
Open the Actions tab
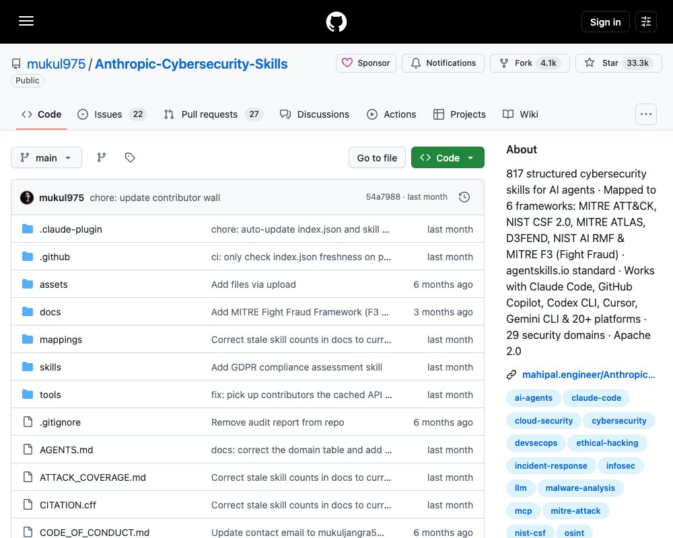tap(392, 114)
